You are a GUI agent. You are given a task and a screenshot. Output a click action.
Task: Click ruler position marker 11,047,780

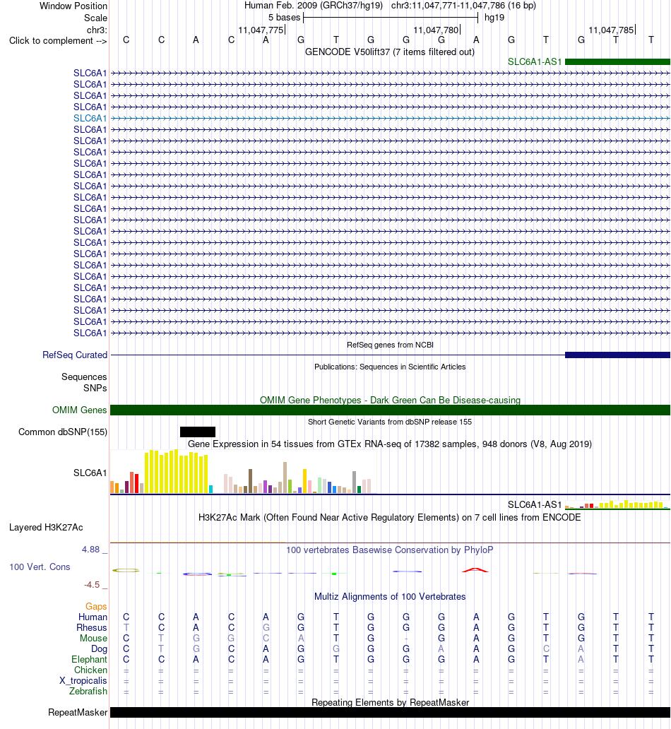[437, 30]
